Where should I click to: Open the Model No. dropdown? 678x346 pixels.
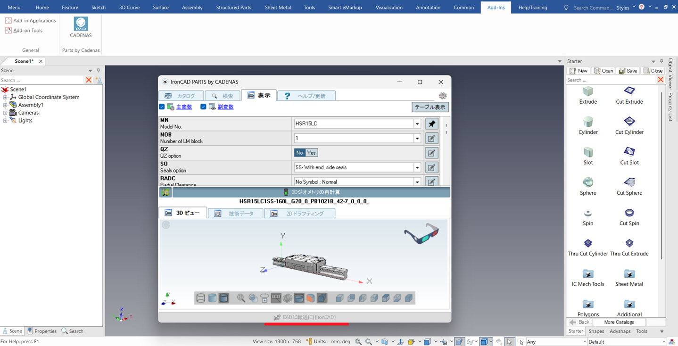pyautogui.click(x=417, y=124)
